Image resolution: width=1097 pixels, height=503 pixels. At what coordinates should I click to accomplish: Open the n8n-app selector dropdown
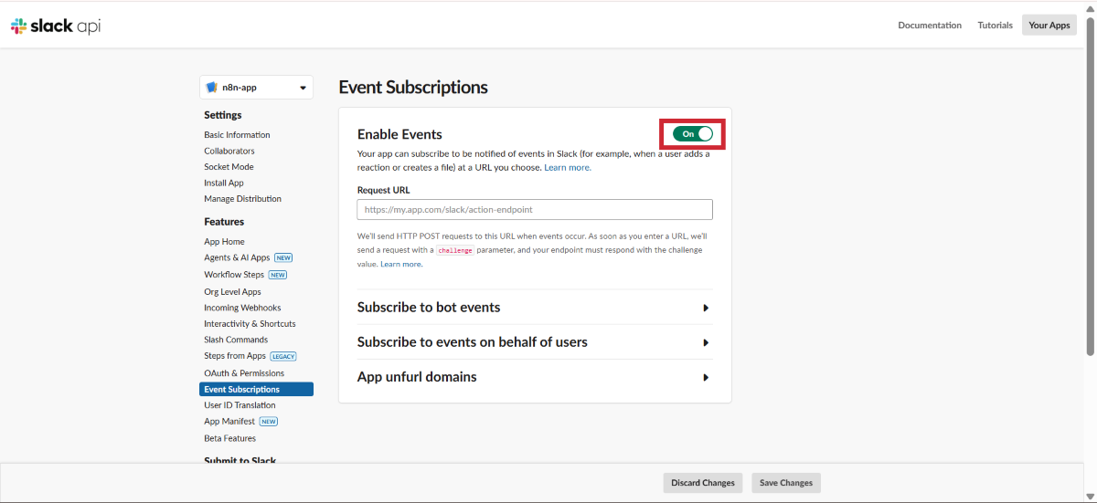[256, 88]
